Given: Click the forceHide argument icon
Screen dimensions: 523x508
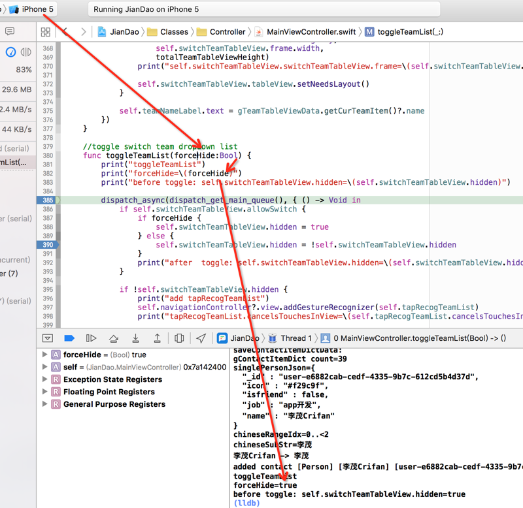Looking at the screenshot, I should pos(56,355).
